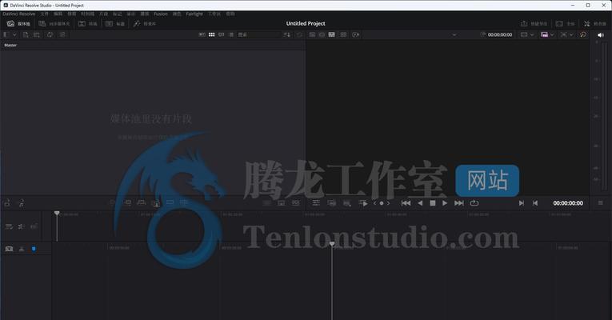The width and height of the screenshot is (612, 320).
Task: Click the Tools sliders icon below viewer
Action: pyautogui.click(x=316, y=203)
